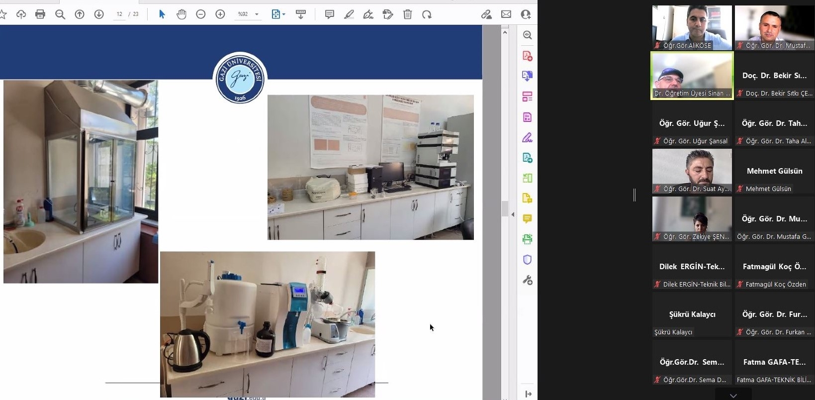
Task: Expand tools pane at bottom arrow
Action: tap(528, 394)
